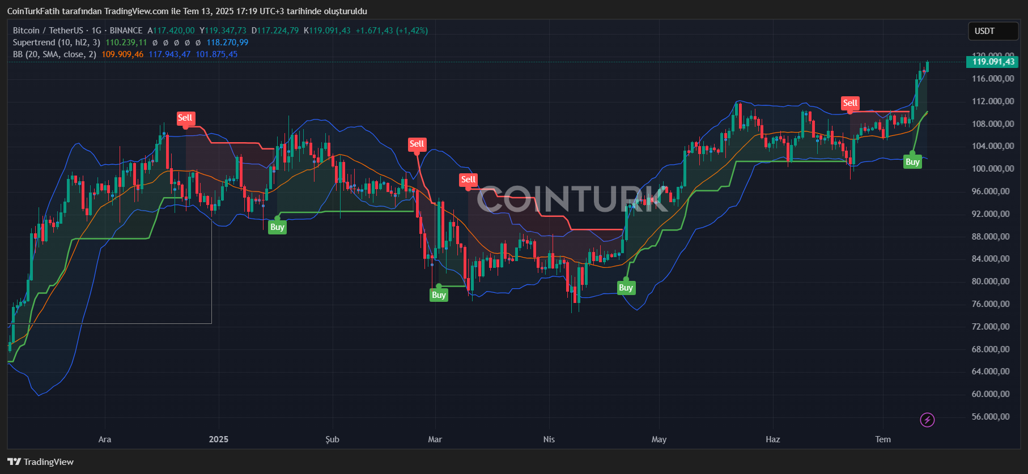Click the Sell marker in late Haz
The height and width of the screenshot is (474, 1028).
850,103
